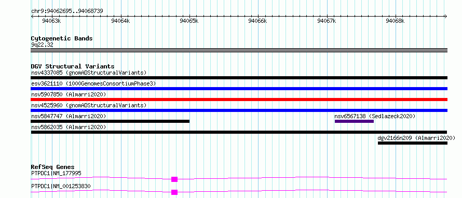
Task: Click the left arrowhead of the ruler
Action: [32, 16]
